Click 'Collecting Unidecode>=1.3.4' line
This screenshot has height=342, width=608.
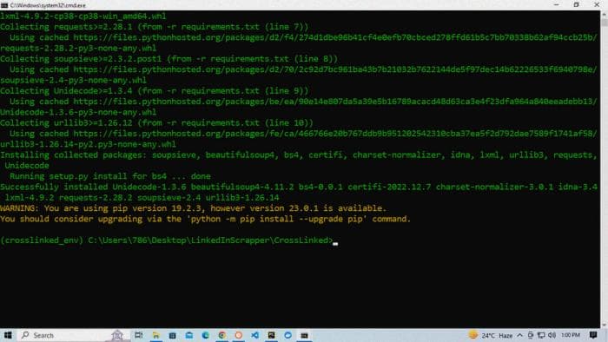coord(154,91)
